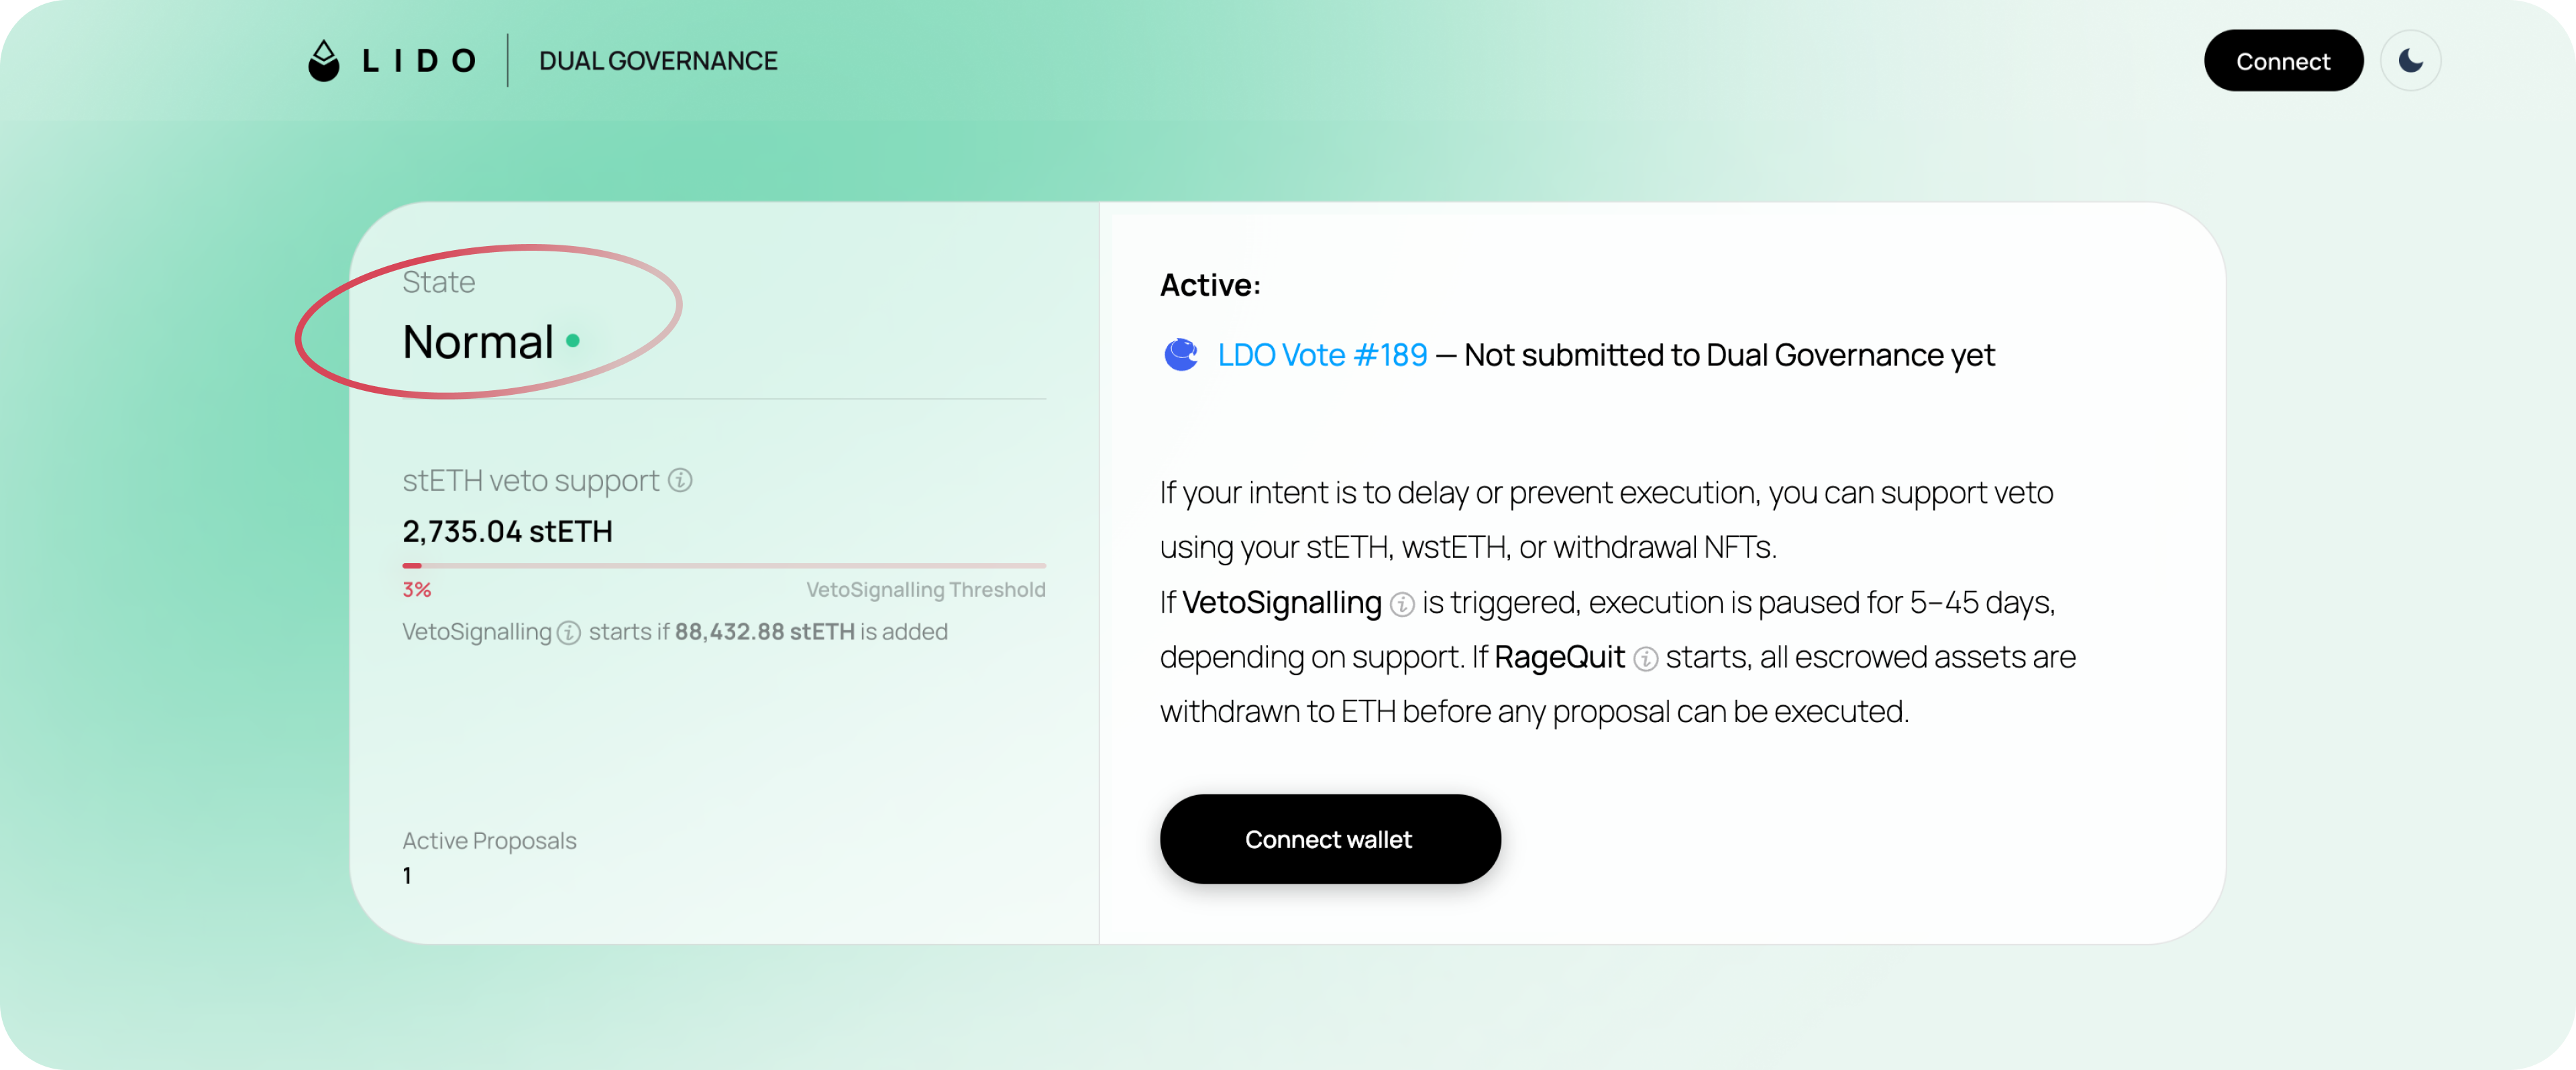Click info icon after VetoSignalling in left panel

click(x=568, y=632)
